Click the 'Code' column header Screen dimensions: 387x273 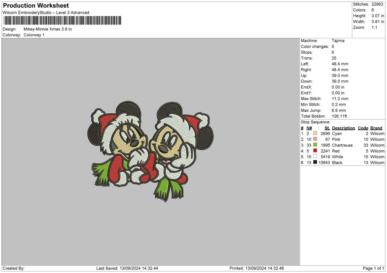[x=363, y=128]
